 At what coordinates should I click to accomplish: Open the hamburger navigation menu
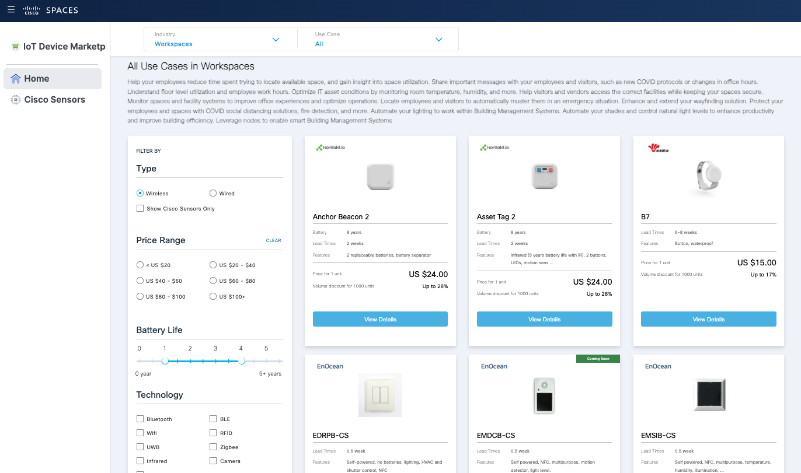tap(11, 10)
